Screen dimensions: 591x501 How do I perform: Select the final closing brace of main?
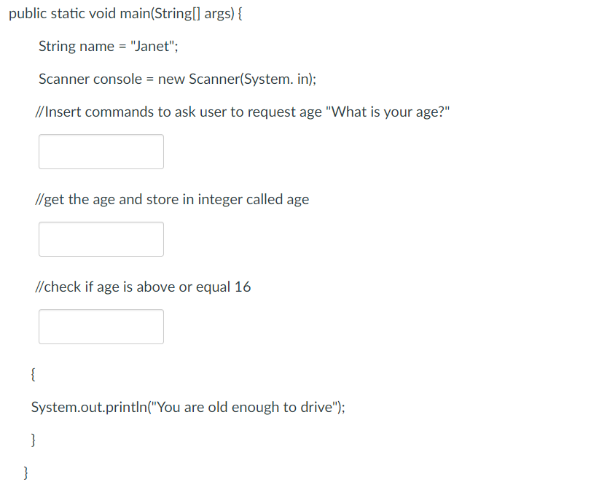coord(25,473)
